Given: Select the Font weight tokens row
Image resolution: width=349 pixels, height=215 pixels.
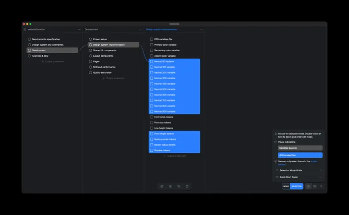Looking at the screenshot, I should pos(174,134).
